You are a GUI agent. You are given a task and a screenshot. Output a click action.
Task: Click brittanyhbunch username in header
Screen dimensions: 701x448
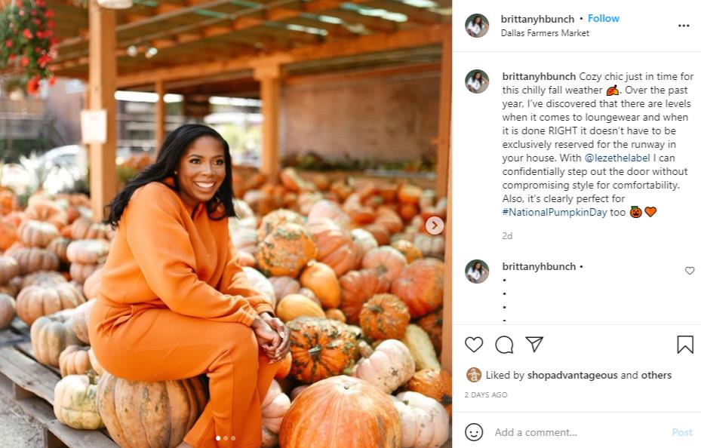[x=537, y=19]
